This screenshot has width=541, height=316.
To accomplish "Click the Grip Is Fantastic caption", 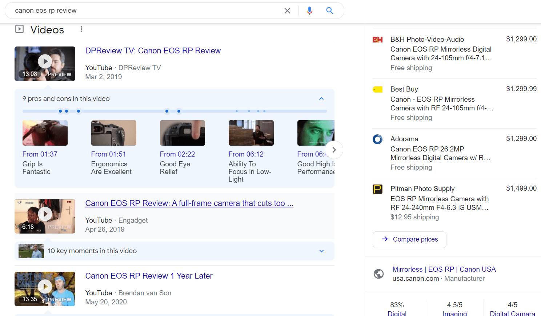I will click(36, 168).
